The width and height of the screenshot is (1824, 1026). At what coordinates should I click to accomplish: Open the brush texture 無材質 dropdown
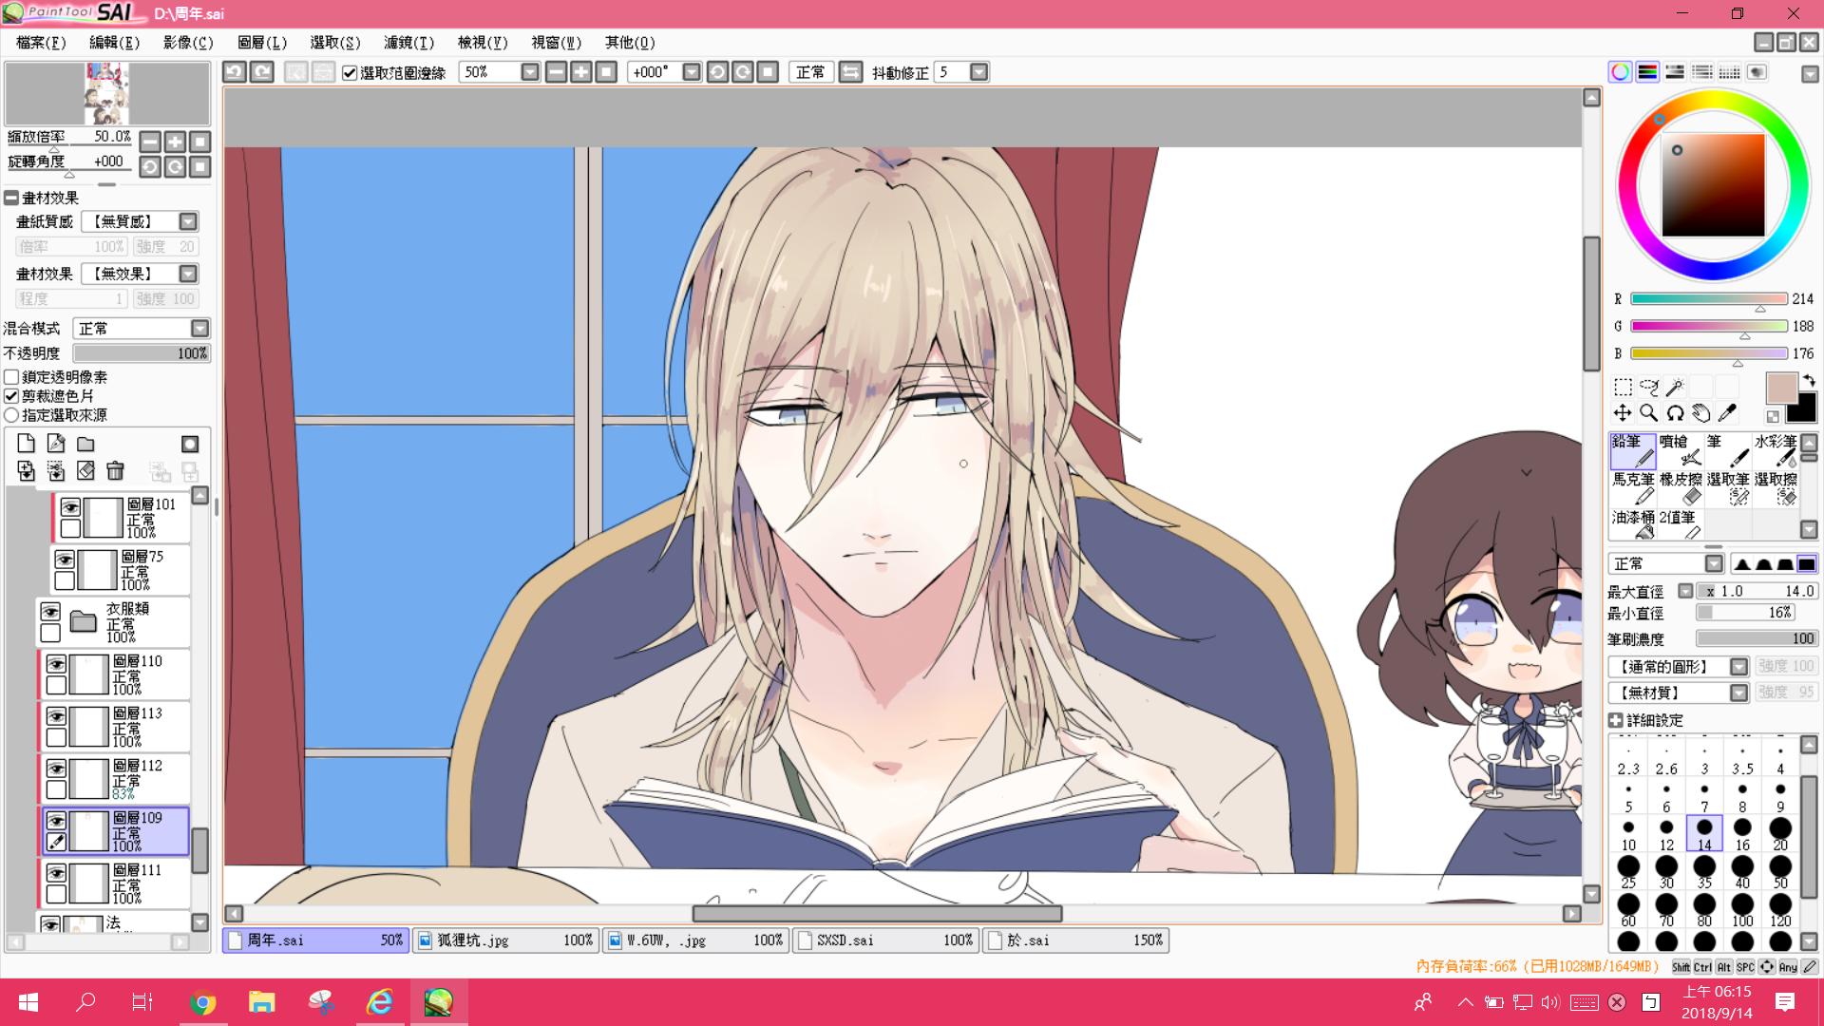tap(1738, 693)
